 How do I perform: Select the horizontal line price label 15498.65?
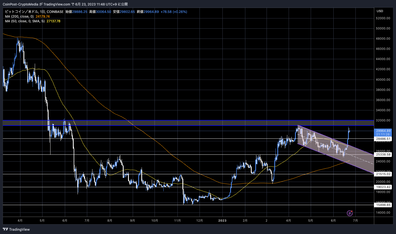coord(383,205)
